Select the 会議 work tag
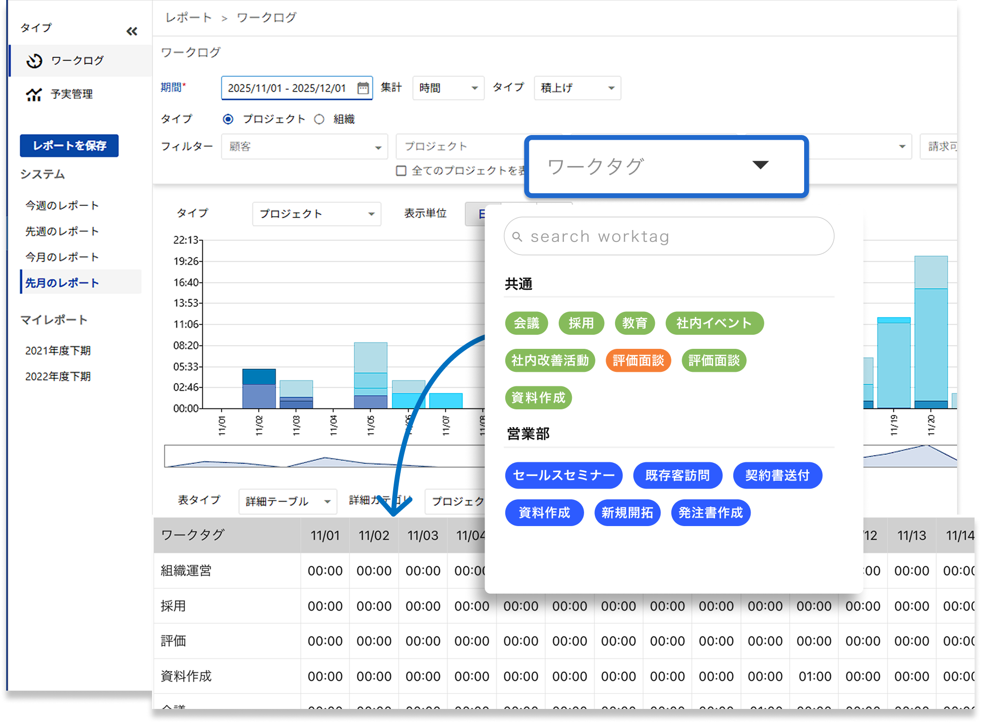981x723 pixels. pos(526,323)
